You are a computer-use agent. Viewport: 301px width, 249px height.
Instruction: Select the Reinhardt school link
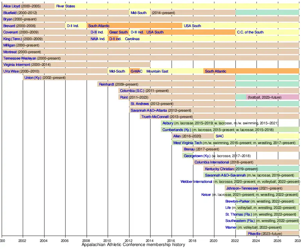pyautogui.click(x=107, y=84)
